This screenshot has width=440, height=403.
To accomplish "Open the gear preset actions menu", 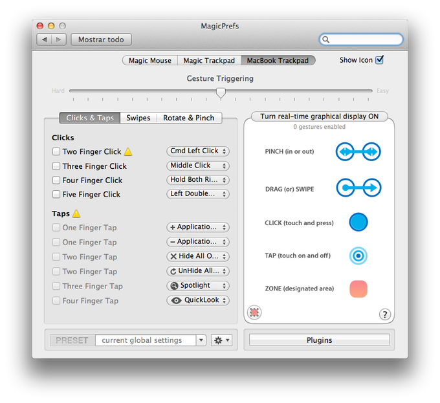I will (222, 340).
